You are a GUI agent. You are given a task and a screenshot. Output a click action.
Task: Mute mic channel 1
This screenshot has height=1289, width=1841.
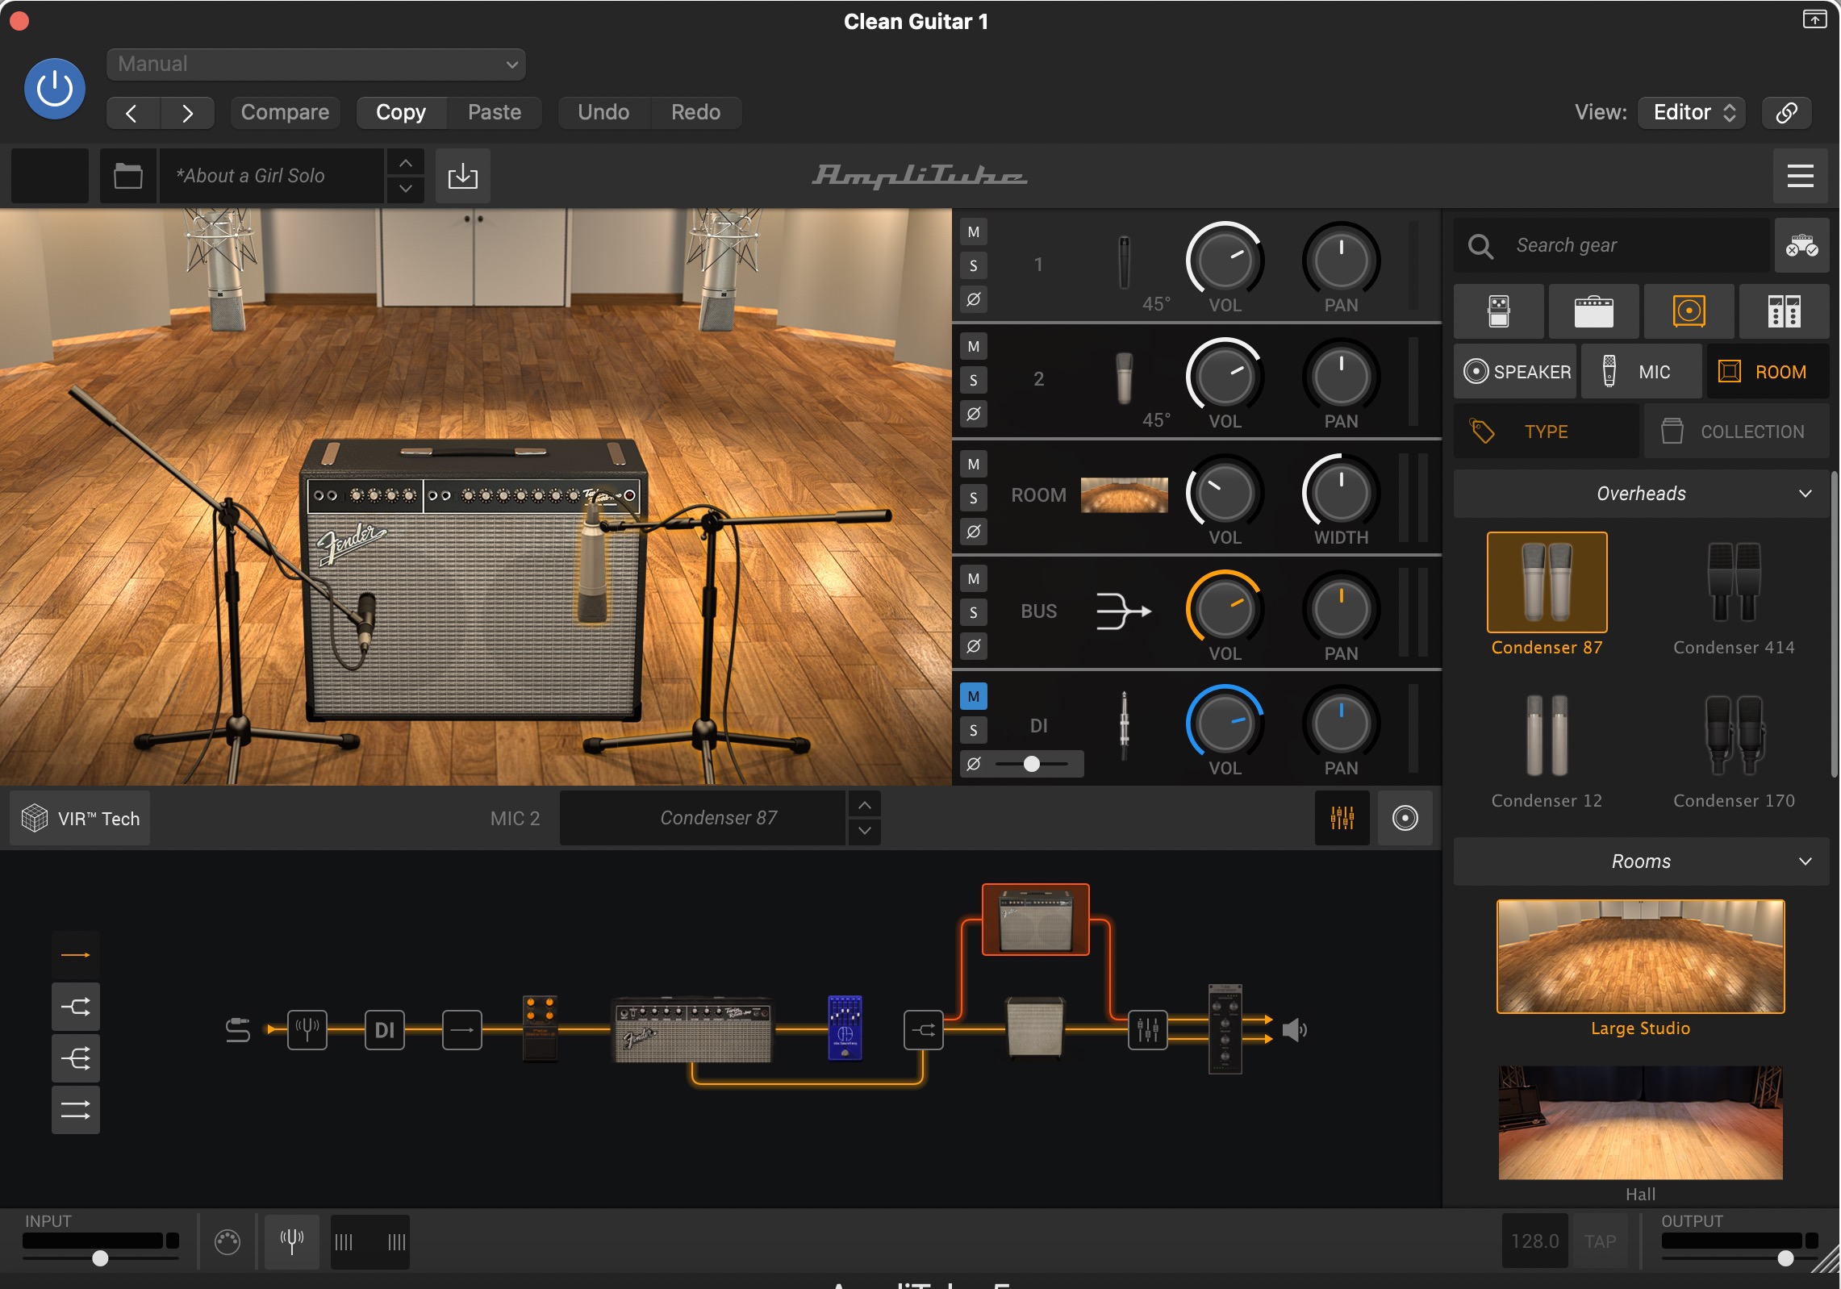[x=974, y=232]
